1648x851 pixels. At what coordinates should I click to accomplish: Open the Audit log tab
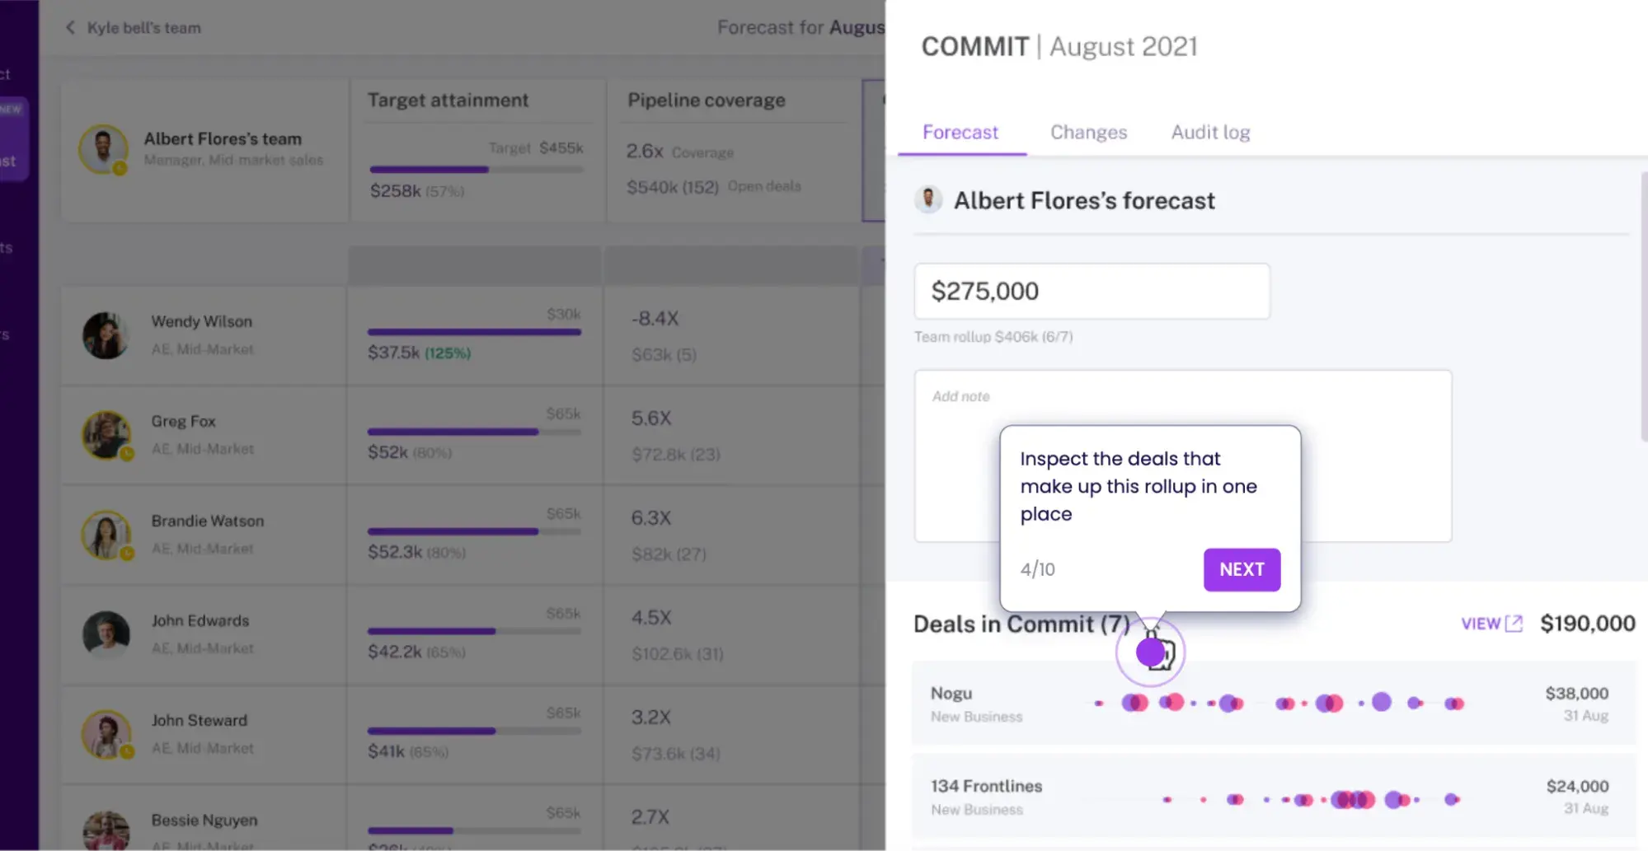point(1210,132)
